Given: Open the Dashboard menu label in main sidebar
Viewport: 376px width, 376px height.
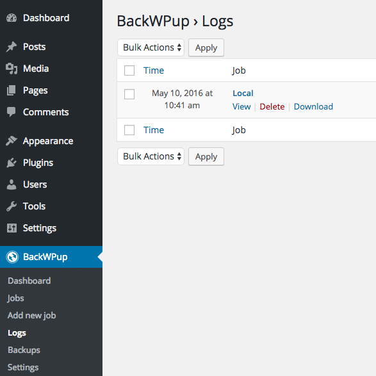Looking at the screenshot, I should (x=46, y=18).
